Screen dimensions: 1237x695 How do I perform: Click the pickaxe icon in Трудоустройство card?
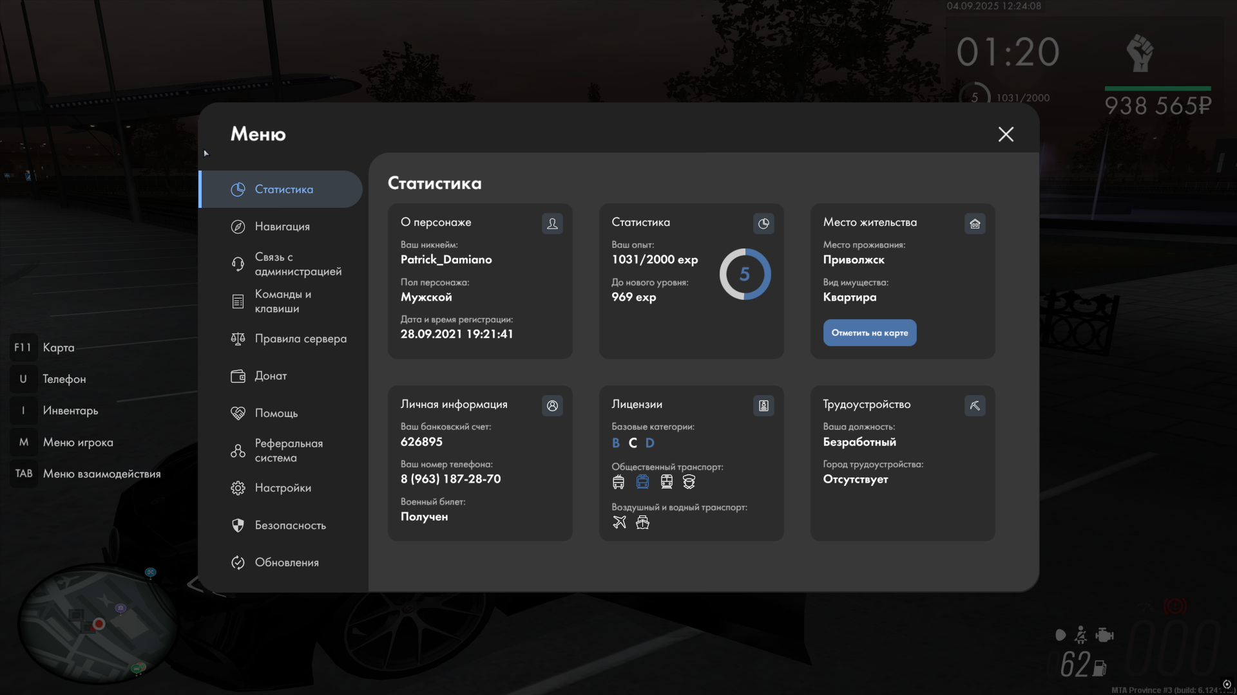[x=975, y=405]
